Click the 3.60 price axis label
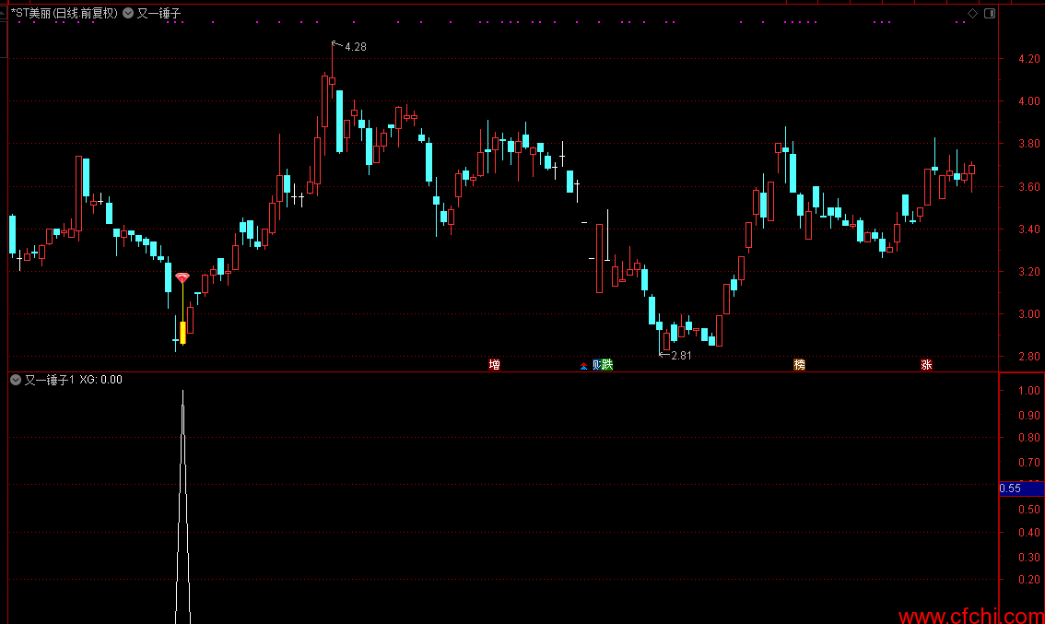Viewport: 1045px width, 624px height. pyautogui.click(x=1029, y=187)
